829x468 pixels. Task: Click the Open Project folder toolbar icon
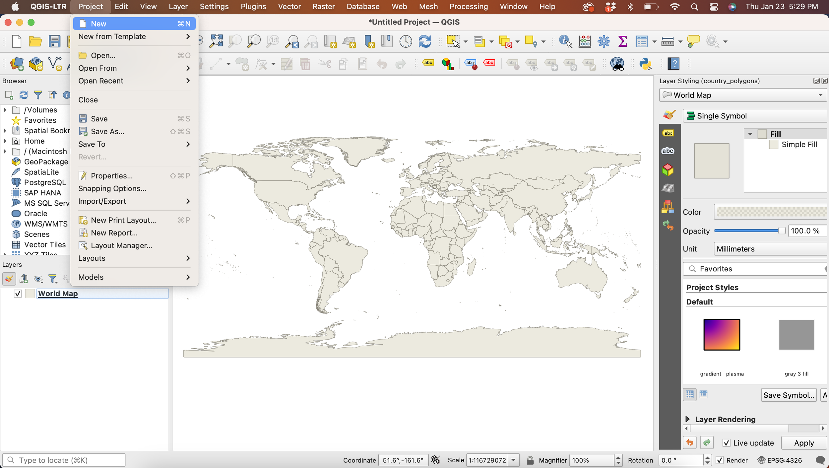(x=35, y=41)
